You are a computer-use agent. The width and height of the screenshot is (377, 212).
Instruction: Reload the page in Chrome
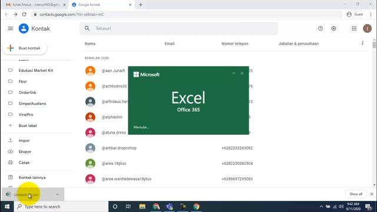point(24,14)
